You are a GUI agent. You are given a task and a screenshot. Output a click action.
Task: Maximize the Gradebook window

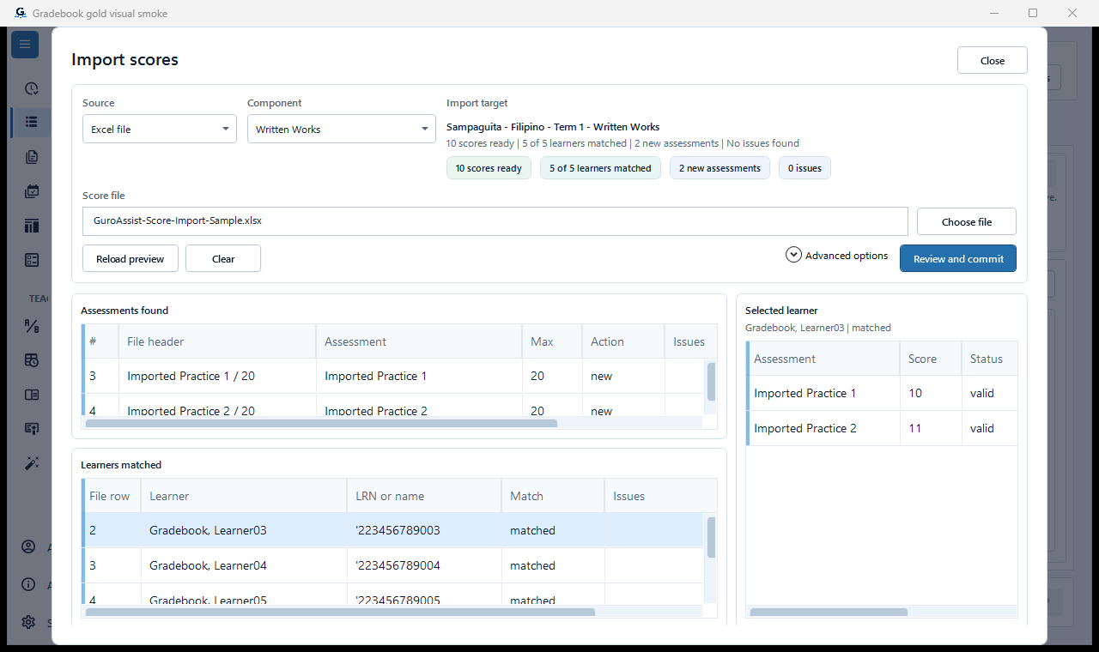(x=1033, y=13)
